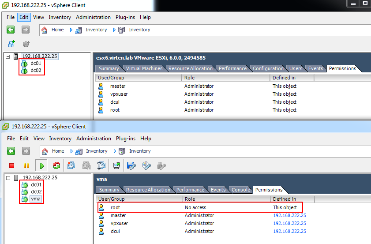Viewport: 371px width, 244px height.
Task: Open the Summary tab in the vma window
Action: [x=109, y=190]
